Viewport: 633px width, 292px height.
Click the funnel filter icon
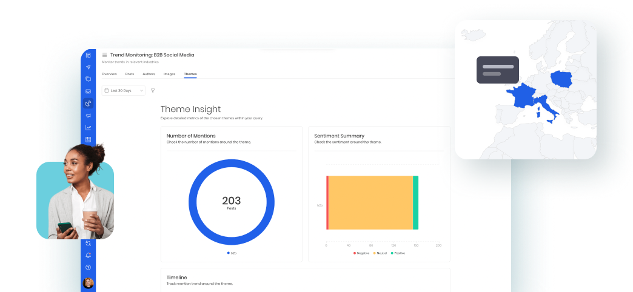point(153,90)
